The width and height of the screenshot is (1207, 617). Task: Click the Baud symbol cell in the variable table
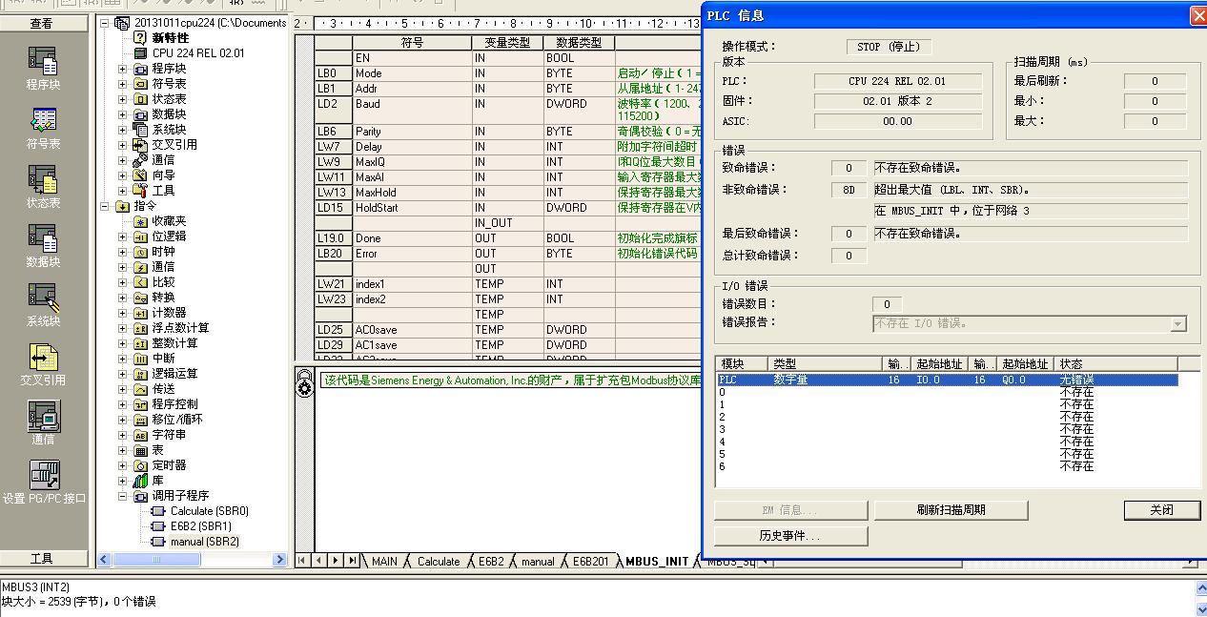point(412,110)
